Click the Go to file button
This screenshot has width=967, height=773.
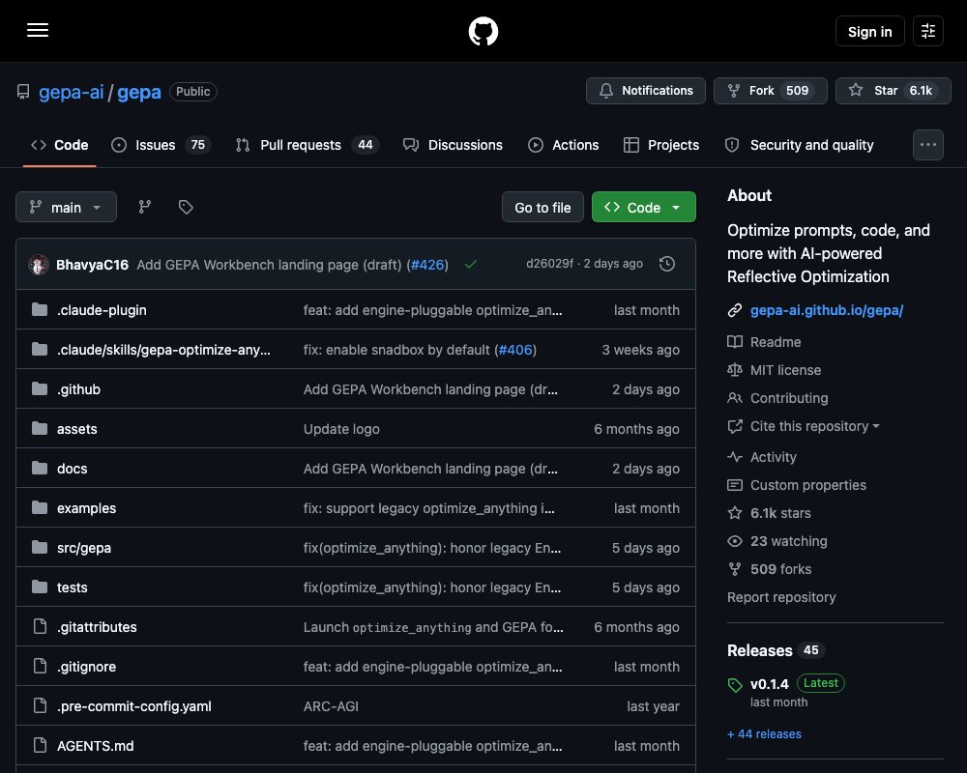pos(542,207)
